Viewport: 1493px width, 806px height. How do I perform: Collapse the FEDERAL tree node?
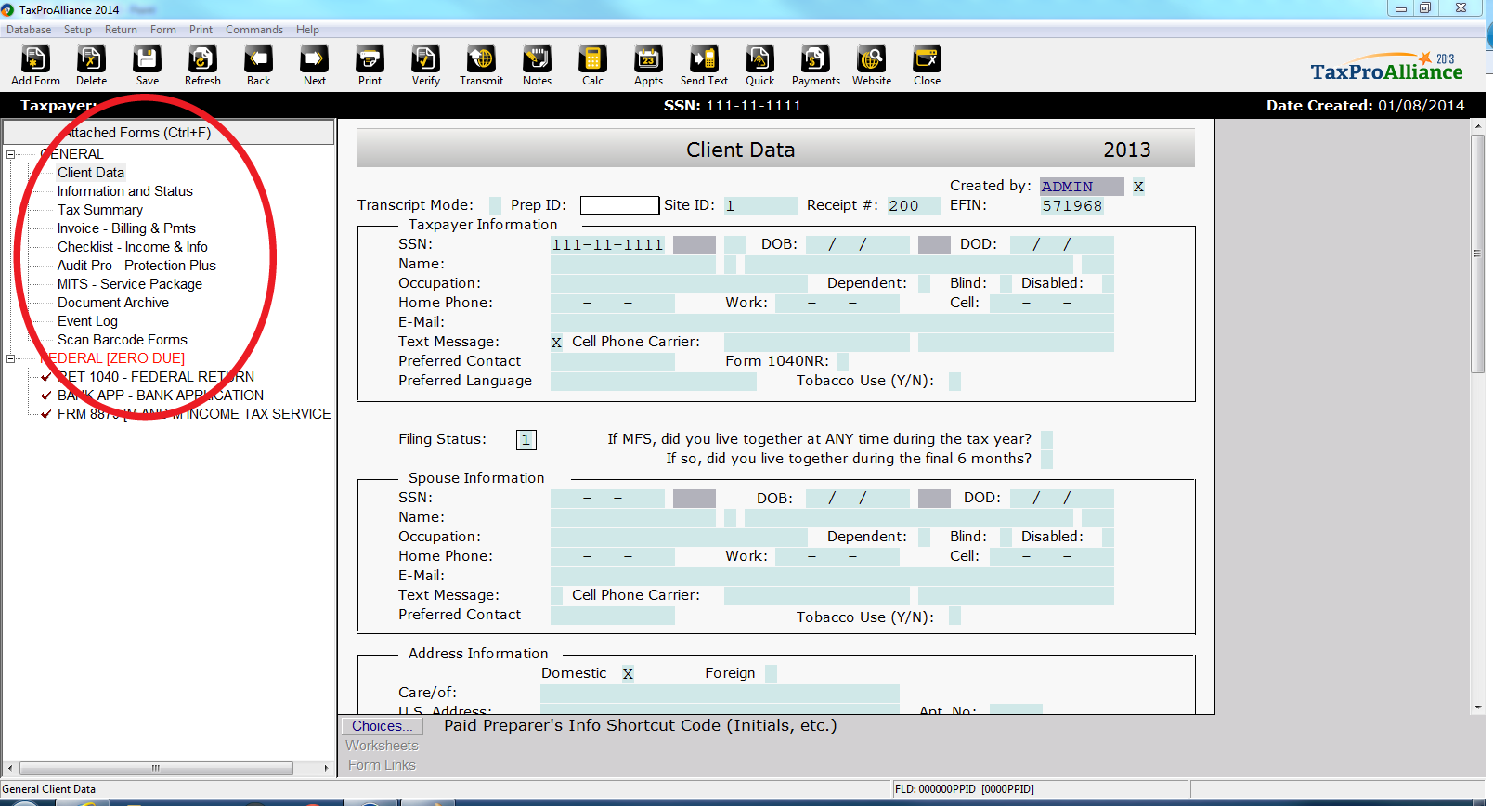click(11, 358)
